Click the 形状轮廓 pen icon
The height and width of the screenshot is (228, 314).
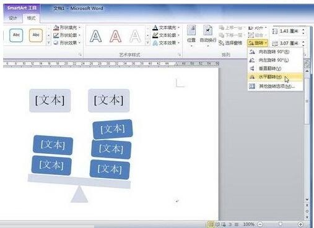click(56, 35)
